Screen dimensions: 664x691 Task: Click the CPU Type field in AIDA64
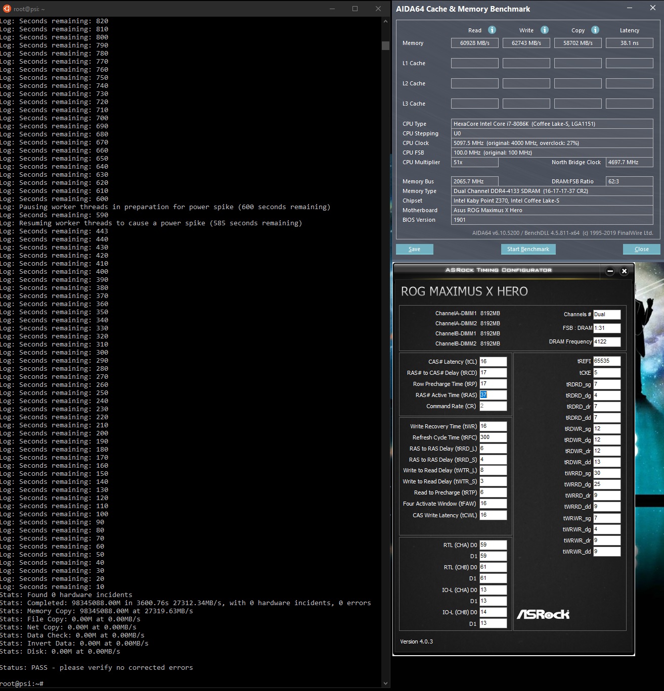click(552, 124)
